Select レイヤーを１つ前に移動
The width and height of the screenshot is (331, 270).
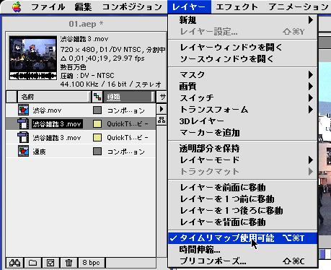(243, 199)
